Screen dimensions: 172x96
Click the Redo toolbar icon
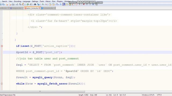point(31,4)
